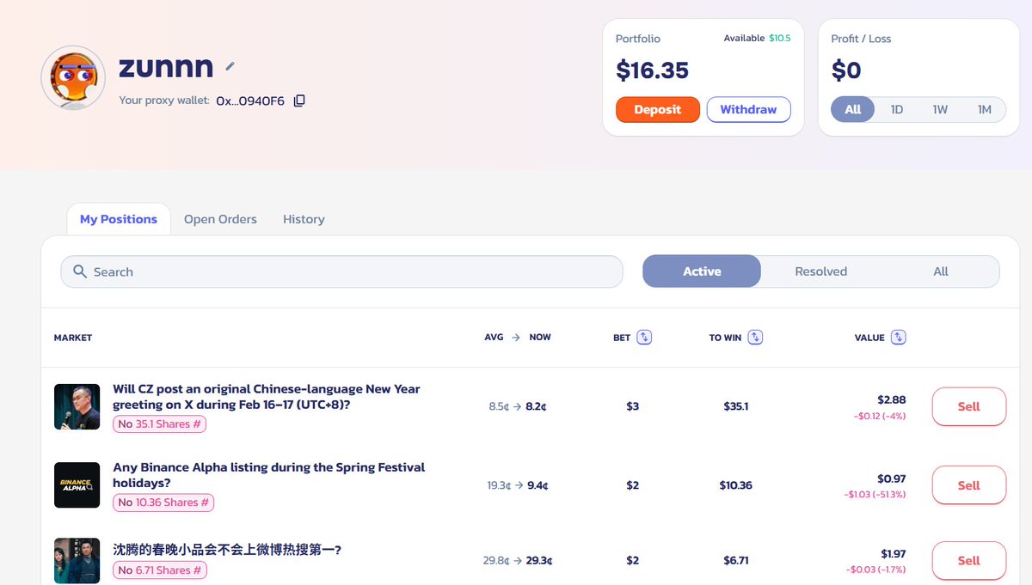Click the "No 35.1 Shares #" badge
Viewport: 1032px width, 585px height.
tap(160, 424)
